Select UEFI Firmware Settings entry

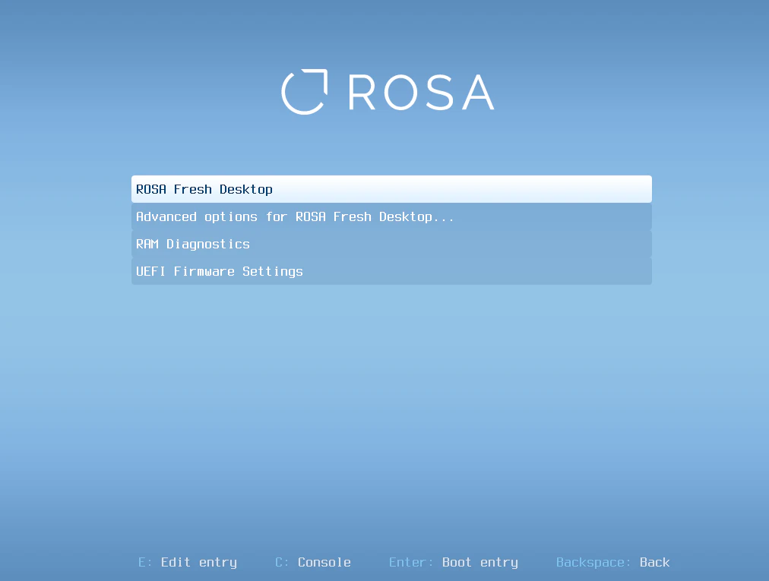(391, 271)
